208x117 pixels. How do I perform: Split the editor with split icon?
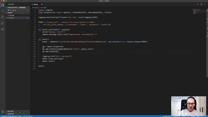point(201,4)
